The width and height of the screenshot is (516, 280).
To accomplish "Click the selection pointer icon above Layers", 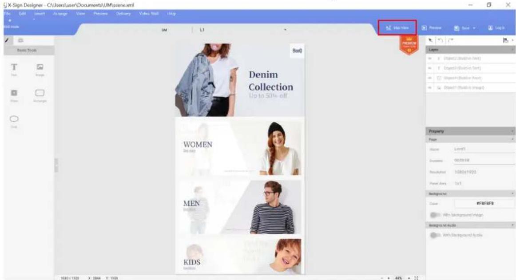I will click(430, 40).
